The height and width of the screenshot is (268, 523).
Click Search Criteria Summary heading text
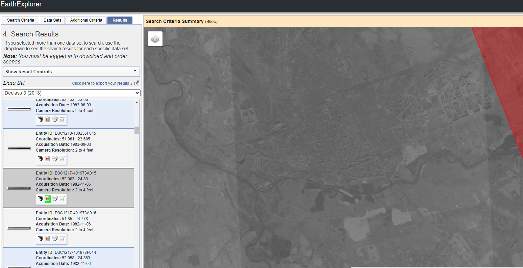(x=175, y=21)
